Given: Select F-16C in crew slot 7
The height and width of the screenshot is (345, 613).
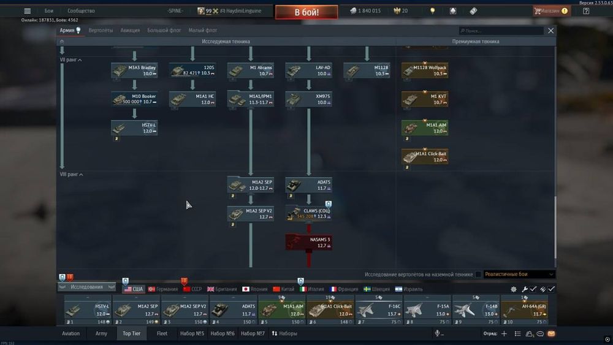Looking at the screenshot, I should click(379, 311).
